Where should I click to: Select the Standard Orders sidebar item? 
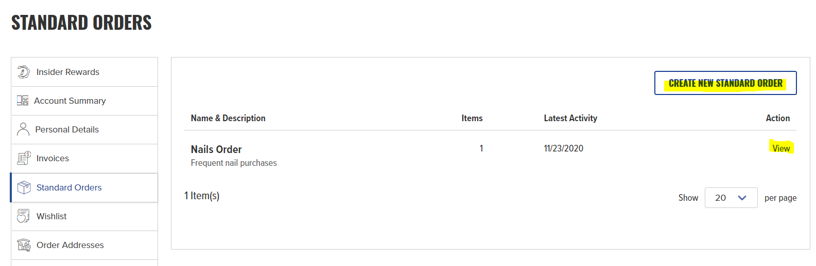(84, 187)
